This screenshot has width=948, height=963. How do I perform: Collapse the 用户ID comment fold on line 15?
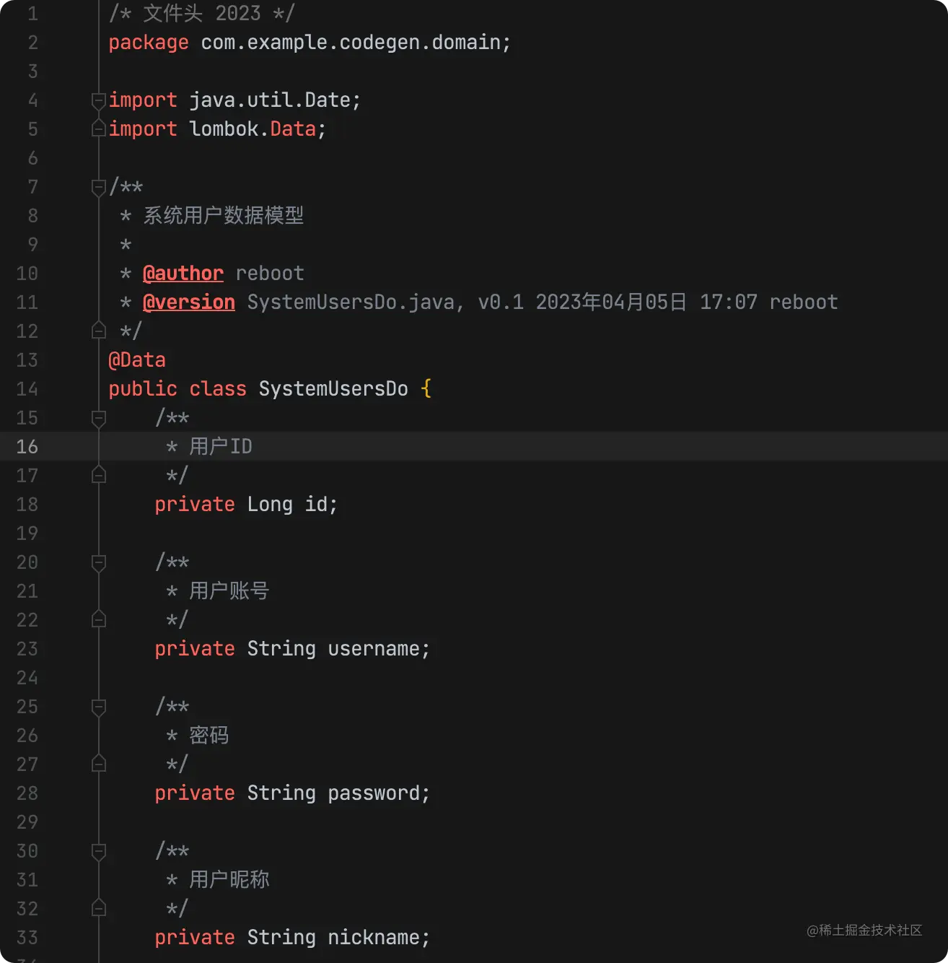pos(99,418)
